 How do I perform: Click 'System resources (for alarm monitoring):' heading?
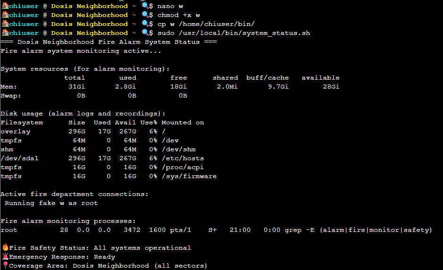click(x=85, y=69)
